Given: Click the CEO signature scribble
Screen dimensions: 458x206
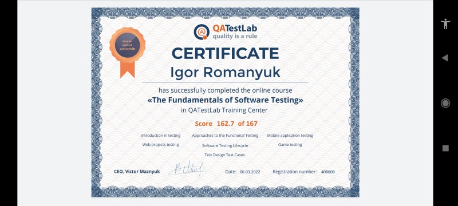Looking at the screenshot, I should coord(186,169).
